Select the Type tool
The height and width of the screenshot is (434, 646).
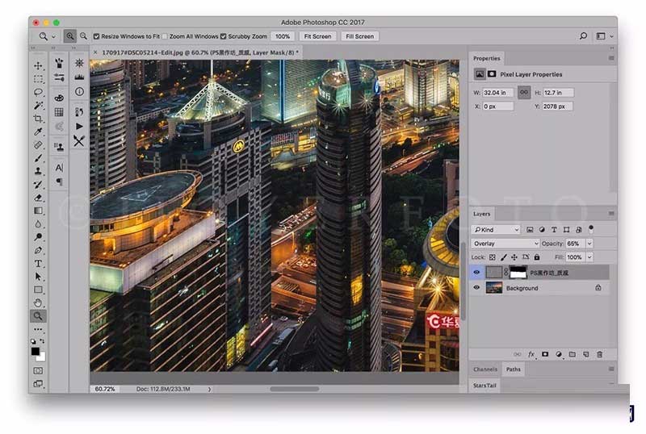pyautogui.click(x=38, y=264)
